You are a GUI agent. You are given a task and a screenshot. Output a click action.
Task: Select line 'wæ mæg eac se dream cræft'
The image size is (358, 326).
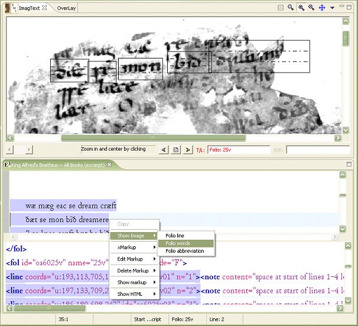point(71,206)
